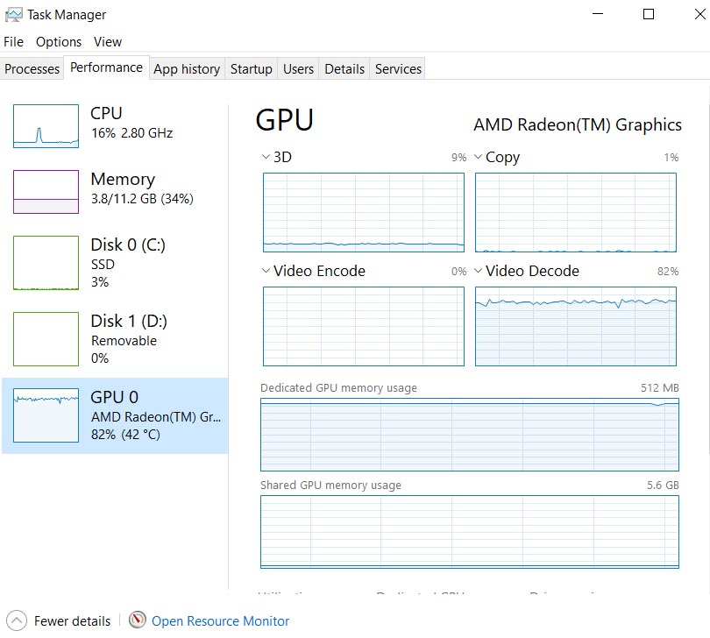Click the AMD Radeon(TM) Graphics heading

pos(578,124)
